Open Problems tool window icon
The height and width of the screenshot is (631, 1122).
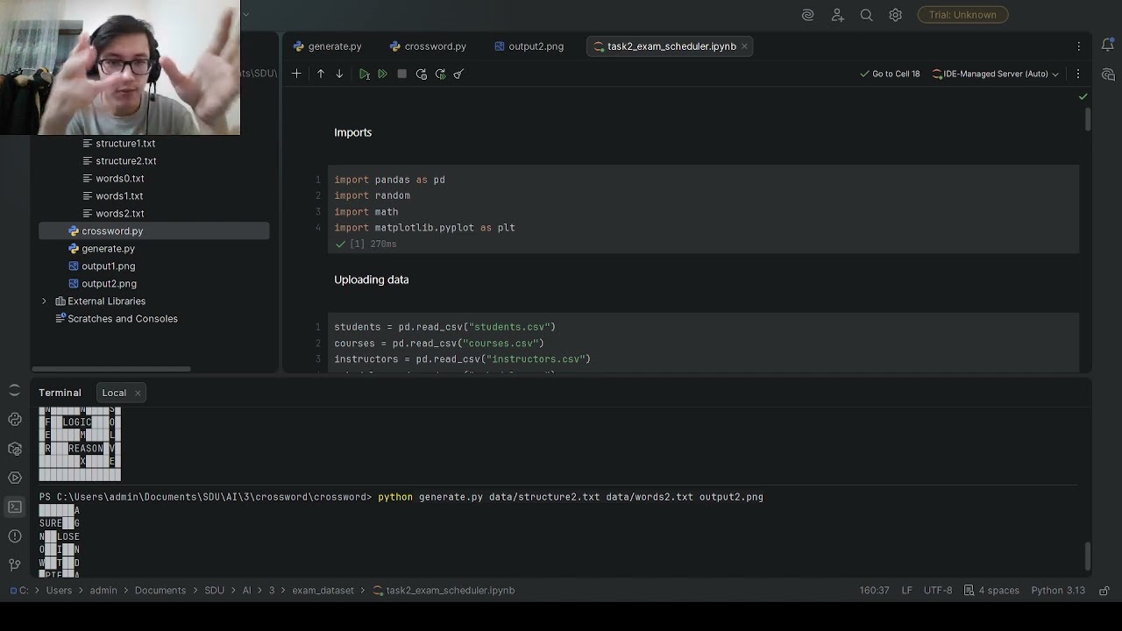[15, 535]
